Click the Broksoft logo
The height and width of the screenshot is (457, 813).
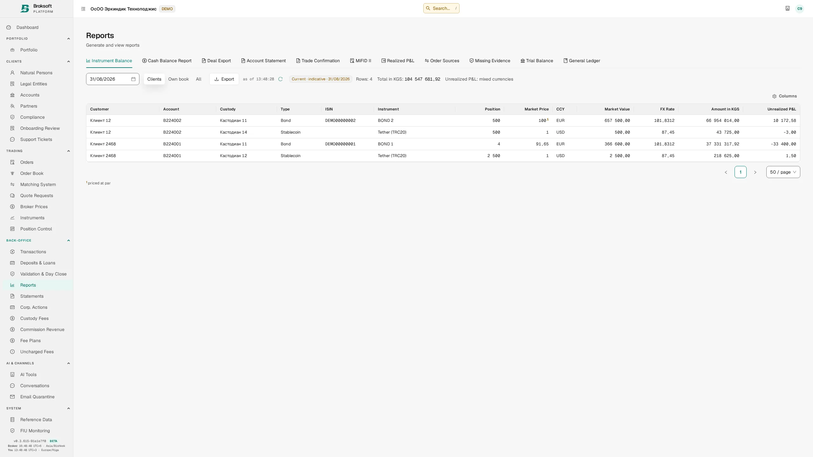click(x=25, y=9)
